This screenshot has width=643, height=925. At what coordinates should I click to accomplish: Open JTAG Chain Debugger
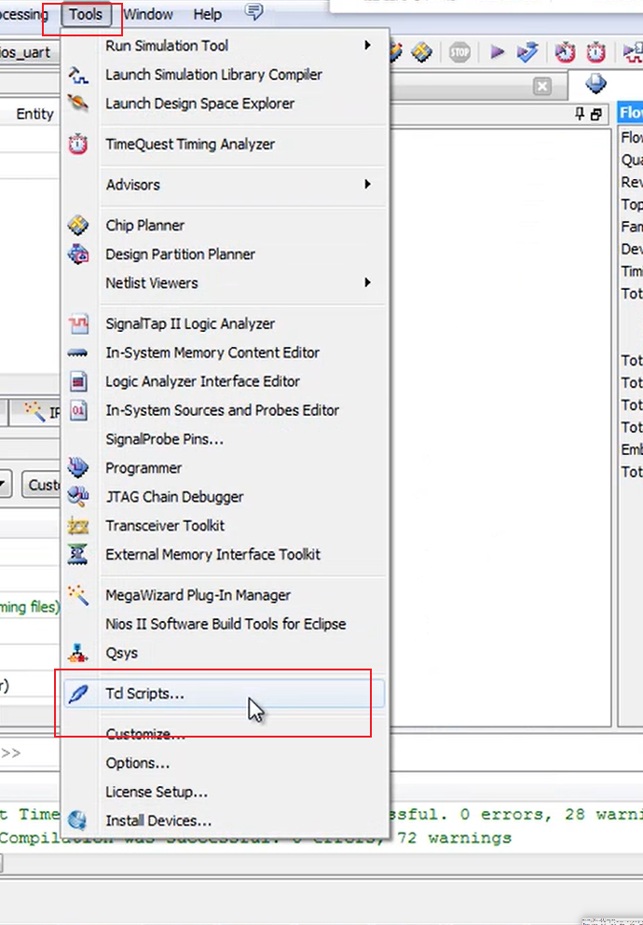[225, 497]
